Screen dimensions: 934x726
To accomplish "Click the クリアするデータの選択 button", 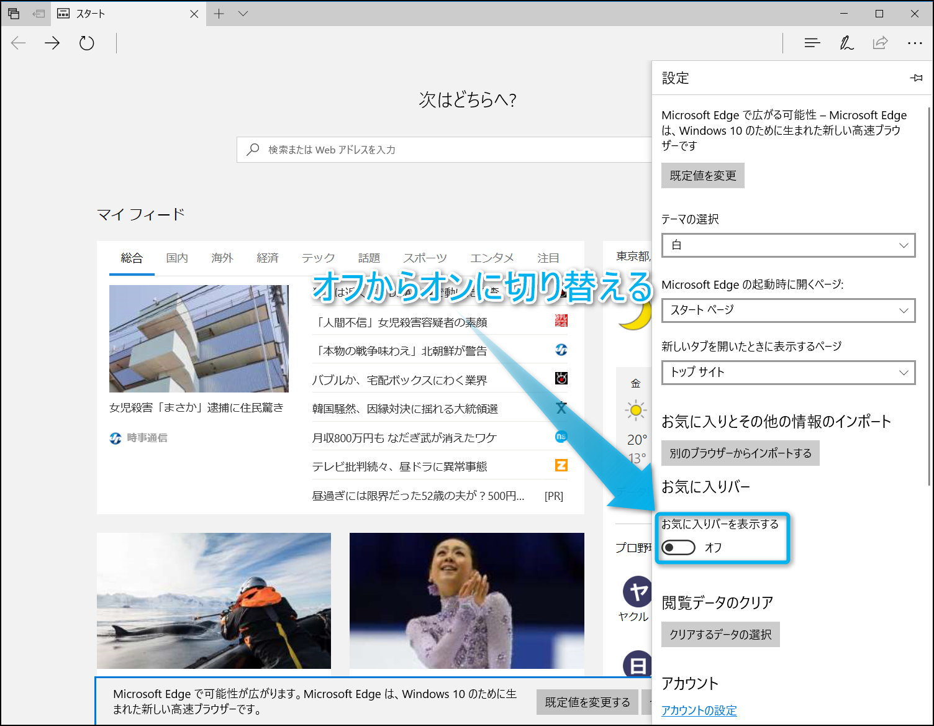I will 720,635.
